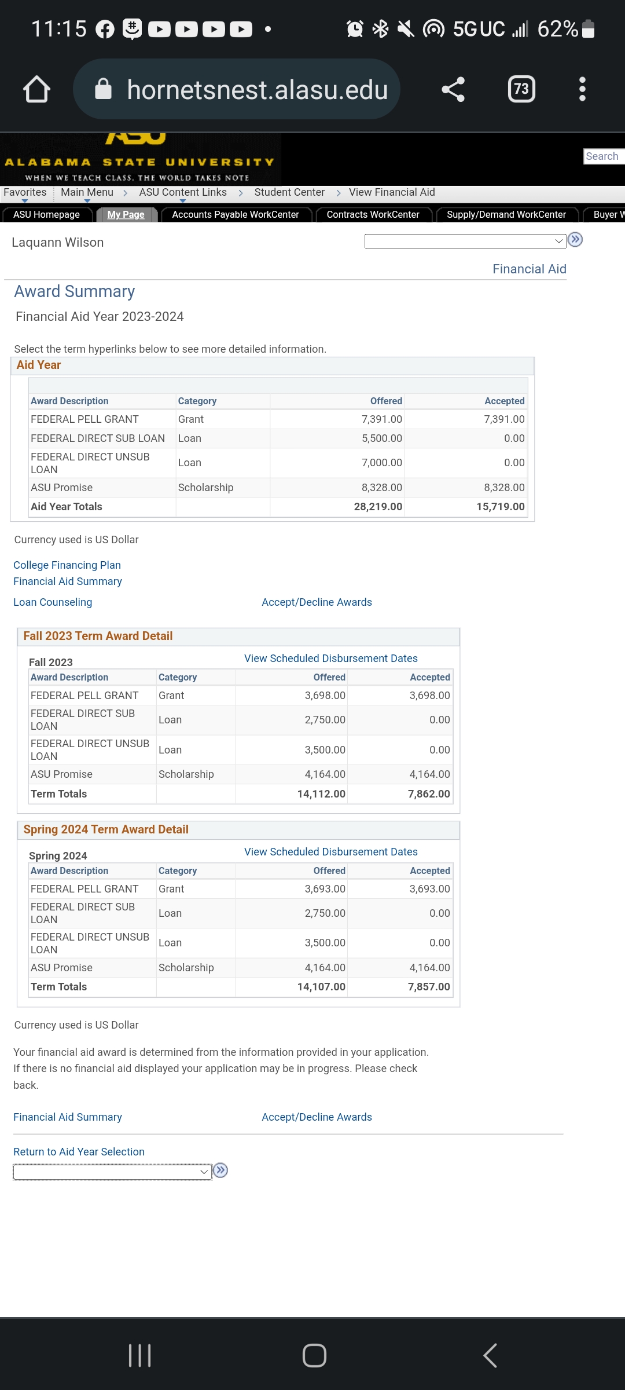Viewport: 625px width, 1390px height.
Task: Open the dropdown under Return to Aid Year Selection
Action: 112,1172
